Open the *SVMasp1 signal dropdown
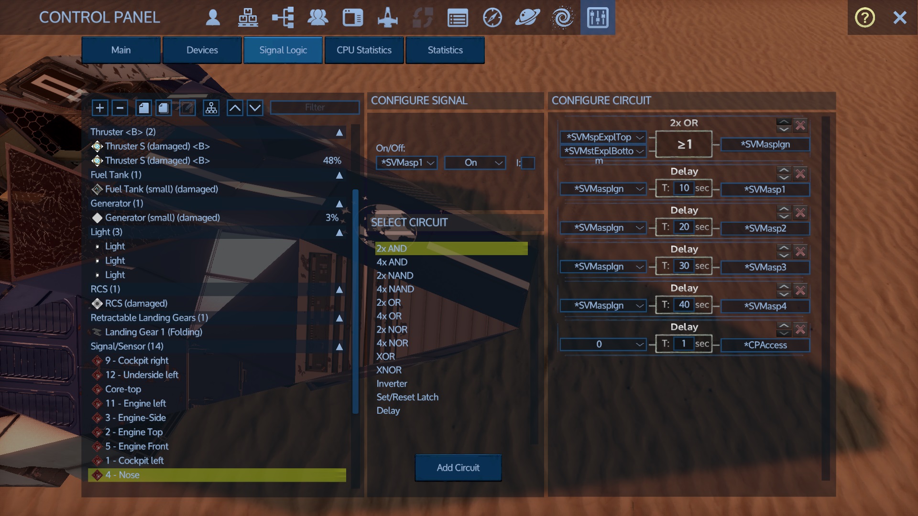The height and width of the screenshot is (516, 918). [x=407, y=163]
